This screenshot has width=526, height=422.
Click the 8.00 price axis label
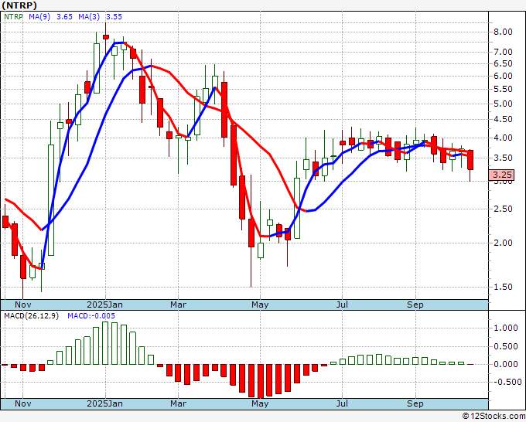[x=502, y=32]
